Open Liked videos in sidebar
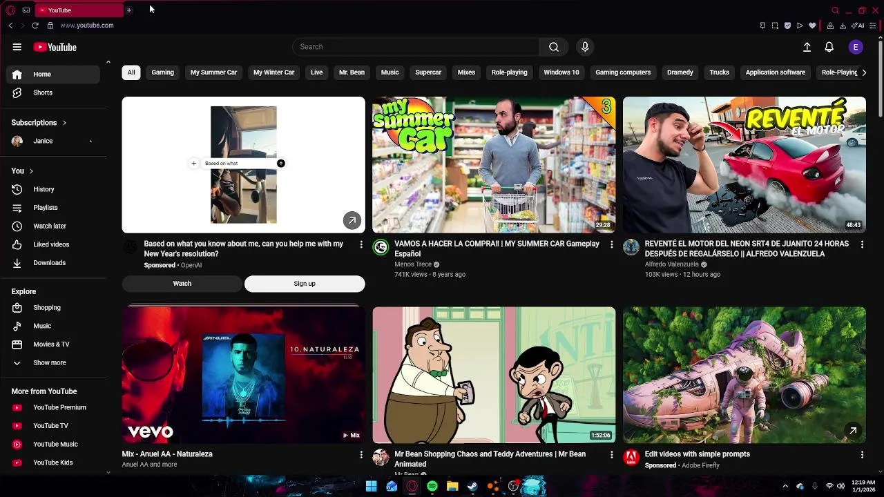Screen dimensions: 884x497 pos(53,244)
